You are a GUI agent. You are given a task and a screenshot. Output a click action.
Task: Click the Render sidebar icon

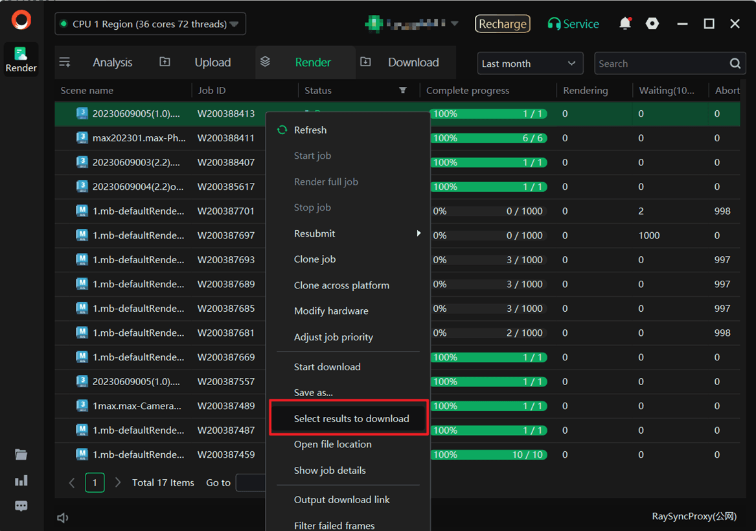point(21,59)
